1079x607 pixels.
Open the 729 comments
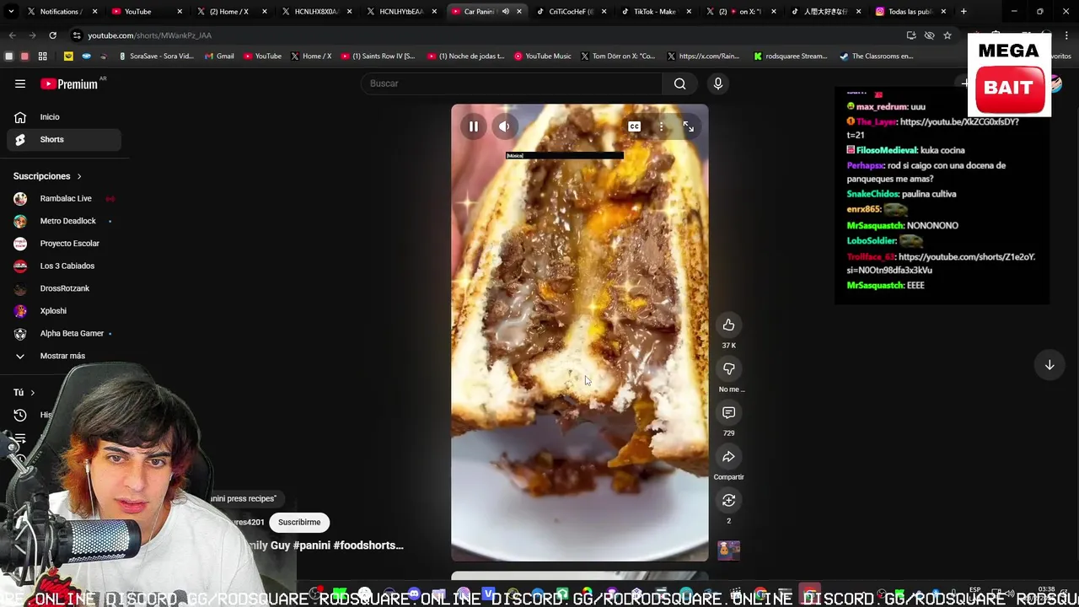tap(728, 412)
